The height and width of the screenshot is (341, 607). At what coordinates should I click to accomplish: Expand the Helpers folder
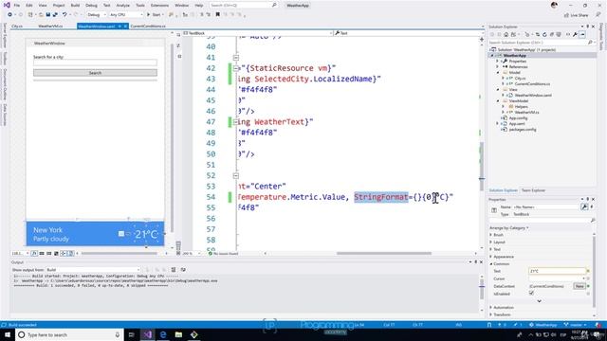(x=504, y=107)
